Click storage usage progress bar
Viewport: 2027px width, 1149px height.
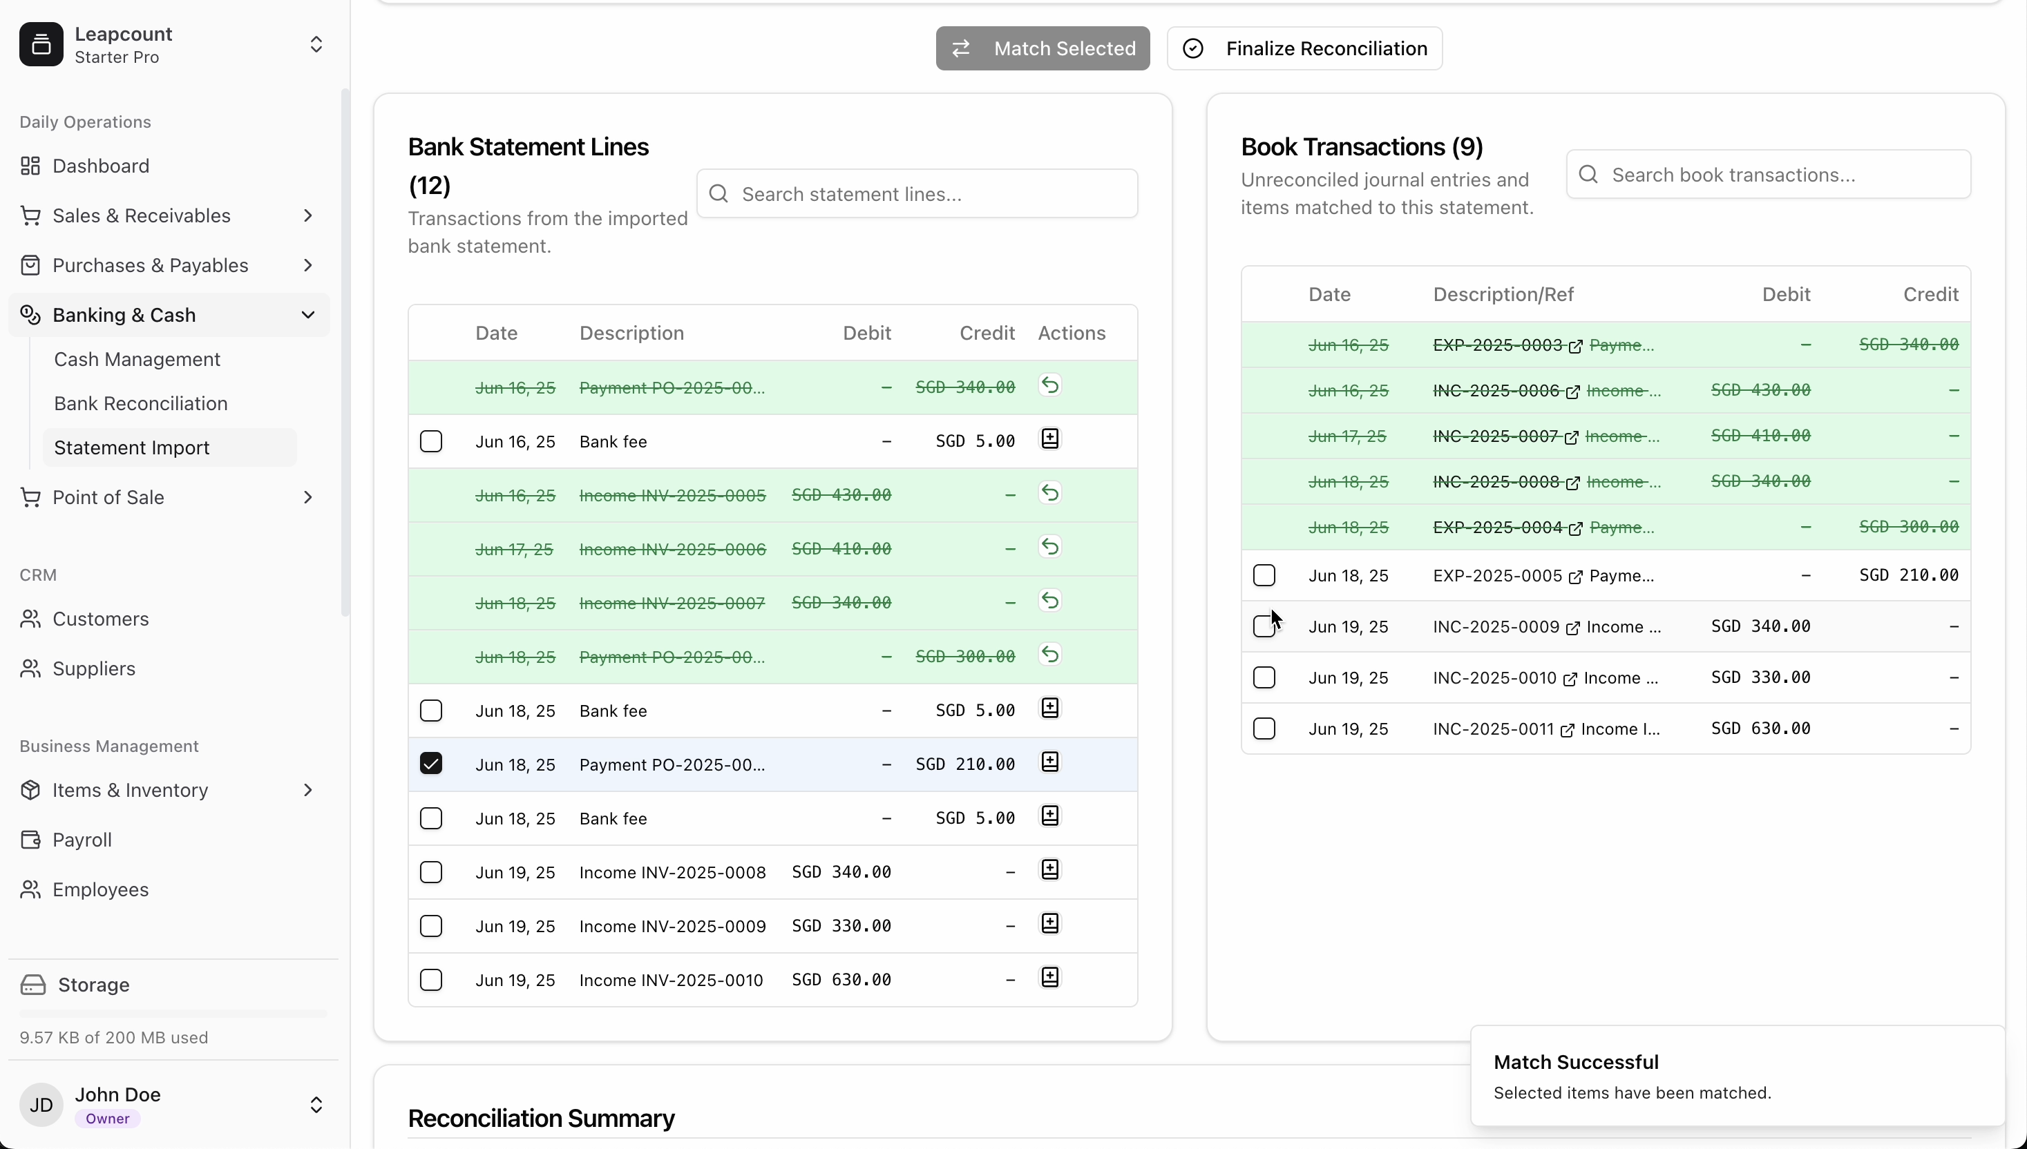click(173, 1013)
